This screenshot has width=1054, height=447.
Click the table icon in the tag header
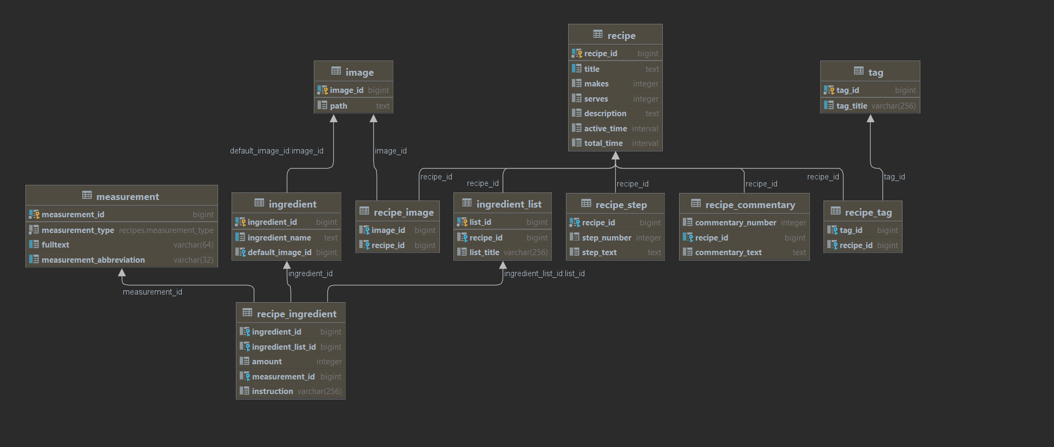click(859, 71)
